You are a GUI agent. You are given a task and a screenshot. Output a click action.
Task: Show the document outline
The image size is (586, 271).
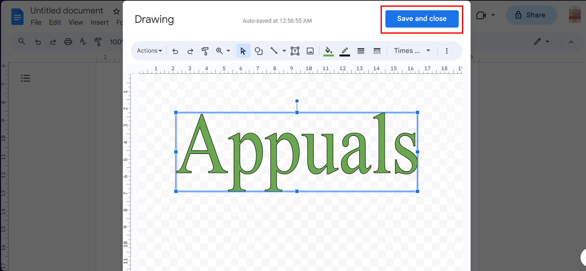(25, 78)
